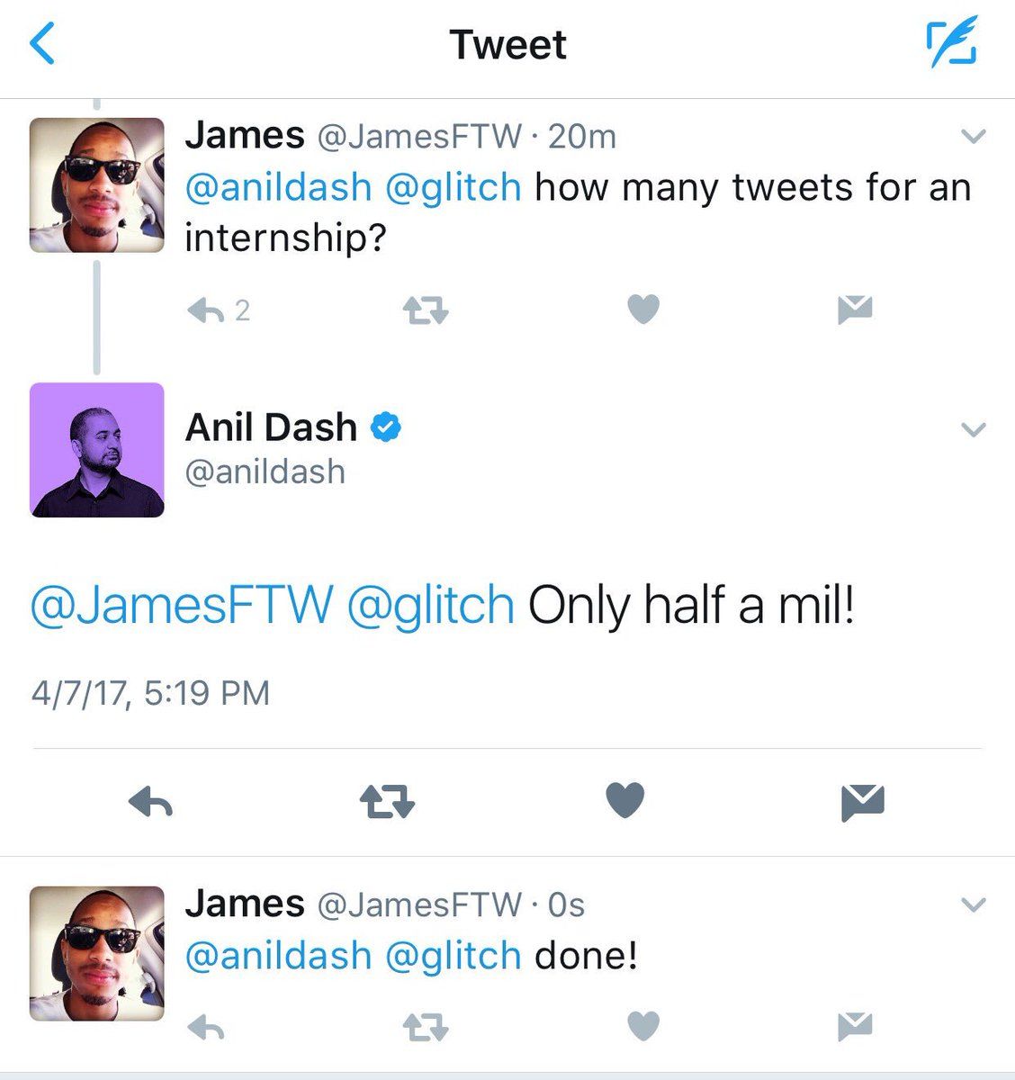Reply to Anil Dash's main tweet

click(150, 800)
